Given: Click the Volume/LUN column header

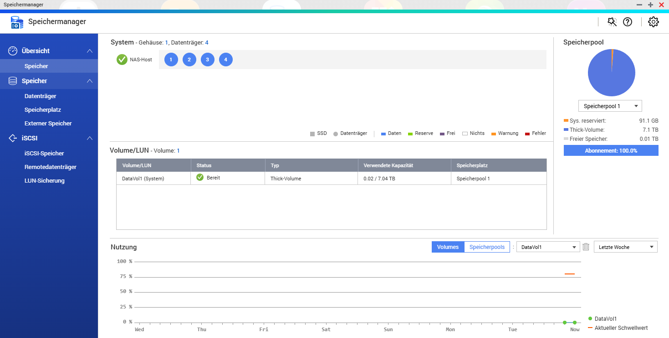Looking at the screenshot, I should (x=153, y=165).
